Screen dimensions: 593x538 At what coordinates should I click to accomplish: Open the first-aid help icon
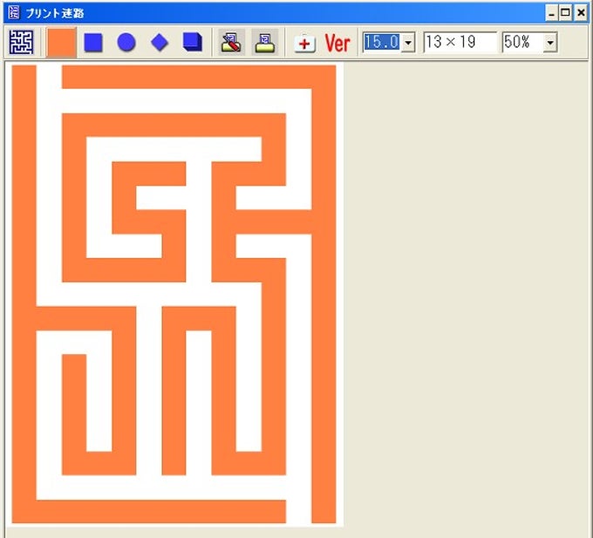coord(305,43)
